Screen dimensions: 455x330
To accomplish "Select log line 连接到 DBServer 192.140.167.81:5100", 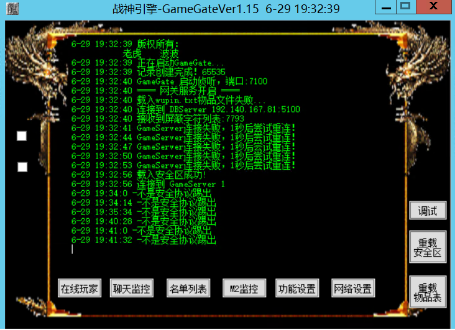I will point(186,109).
